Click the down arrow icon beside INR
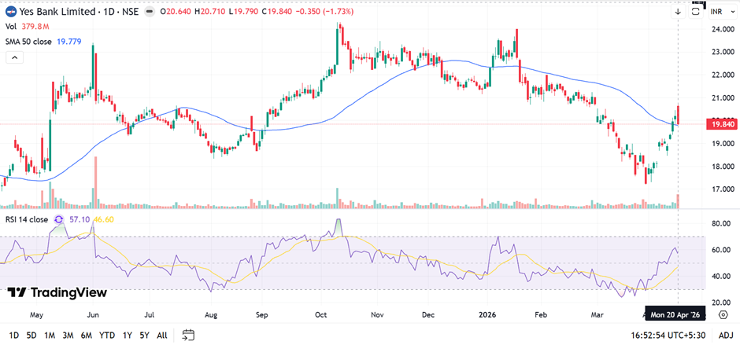740x345 pixels. point(678,12)
